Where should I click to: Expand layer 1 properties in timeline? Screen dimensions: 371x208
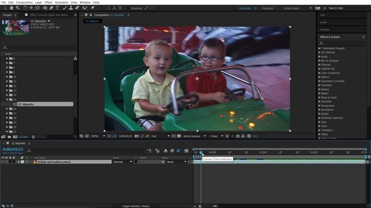(x=19, y=162)
